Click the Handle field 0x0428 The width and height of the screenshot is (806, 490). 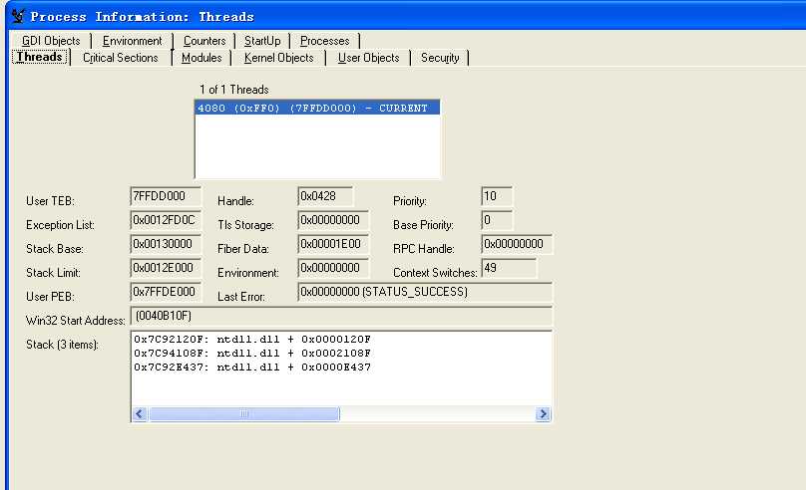325,196
